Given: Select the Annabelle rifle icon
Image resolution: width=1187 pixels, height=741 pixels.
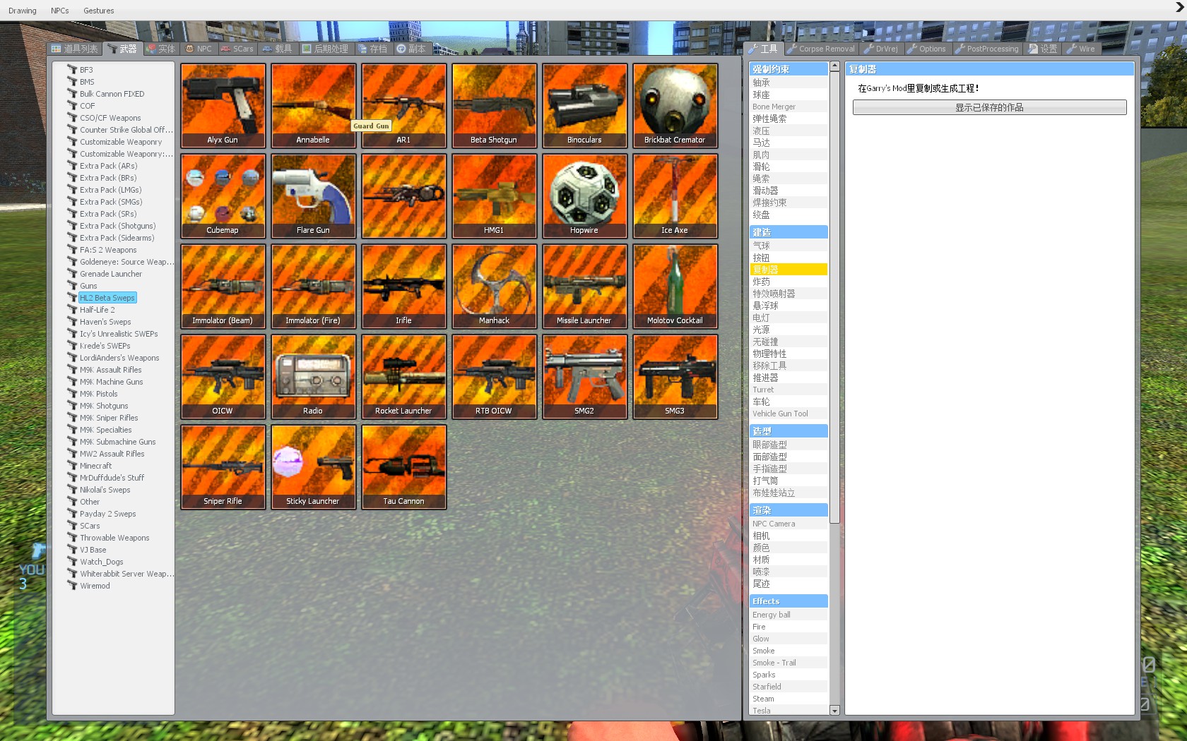Looking at the screenshot, I should pyautogui.click(x=313, y=106).
